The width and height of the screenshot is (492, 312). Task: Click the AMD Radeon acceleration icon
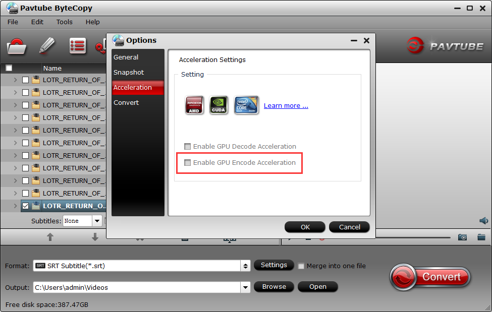pyautogui.click(x=194, y=105)
